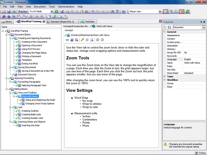Open the question-mark button dropdown arrow

26,16
